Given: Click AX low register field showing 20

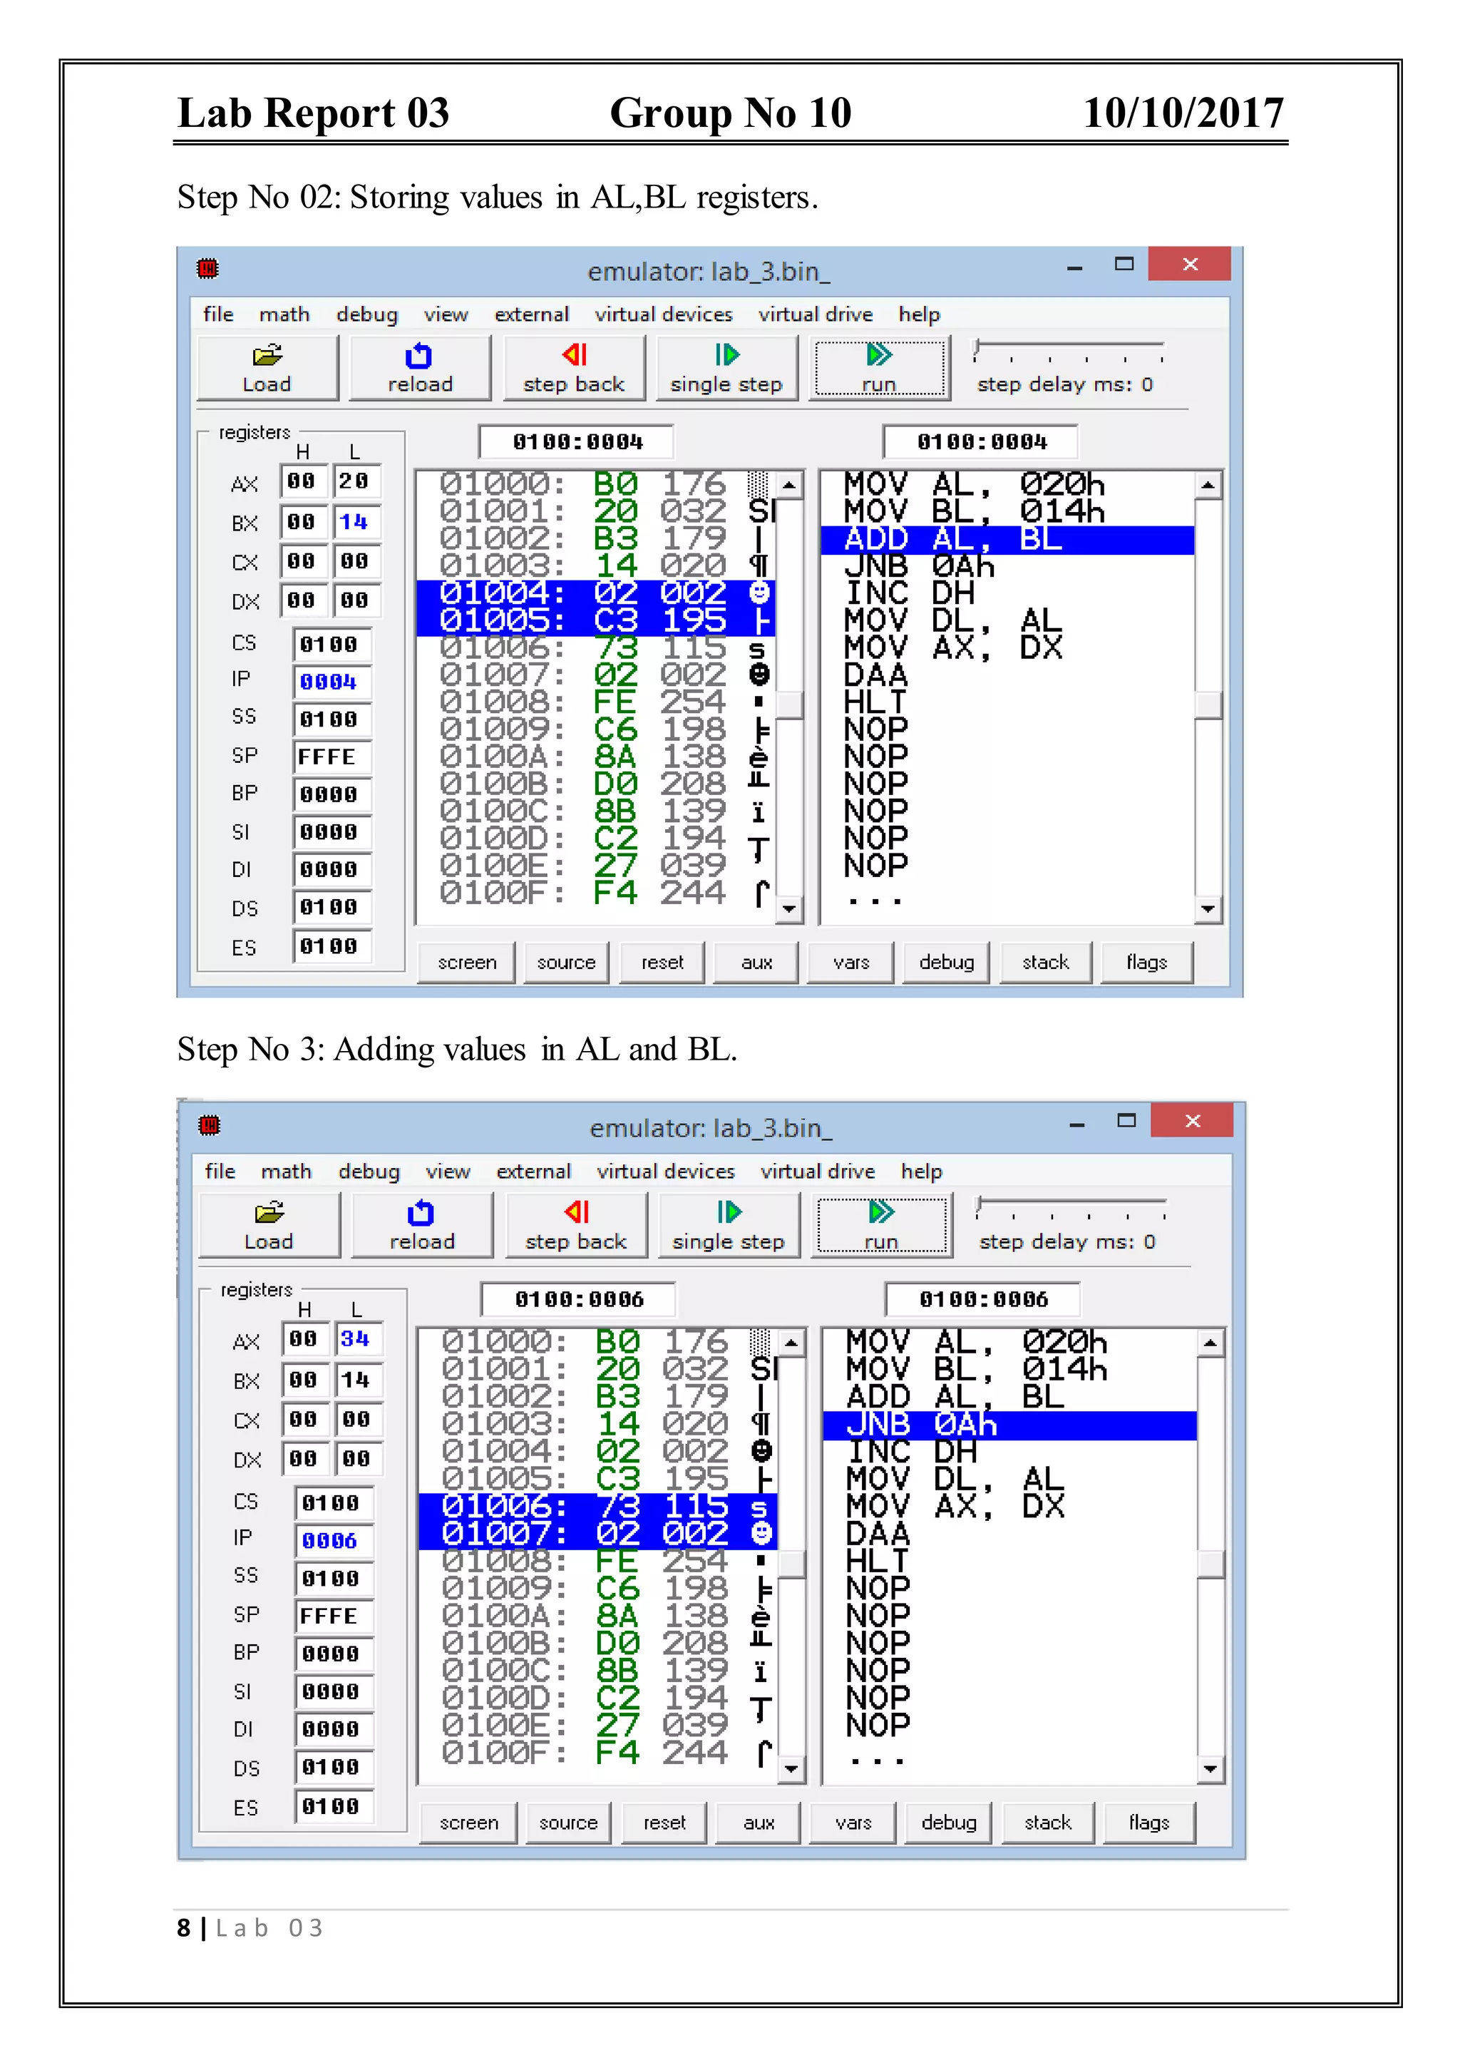Looking at the screenshot, I should coord(357,481).
